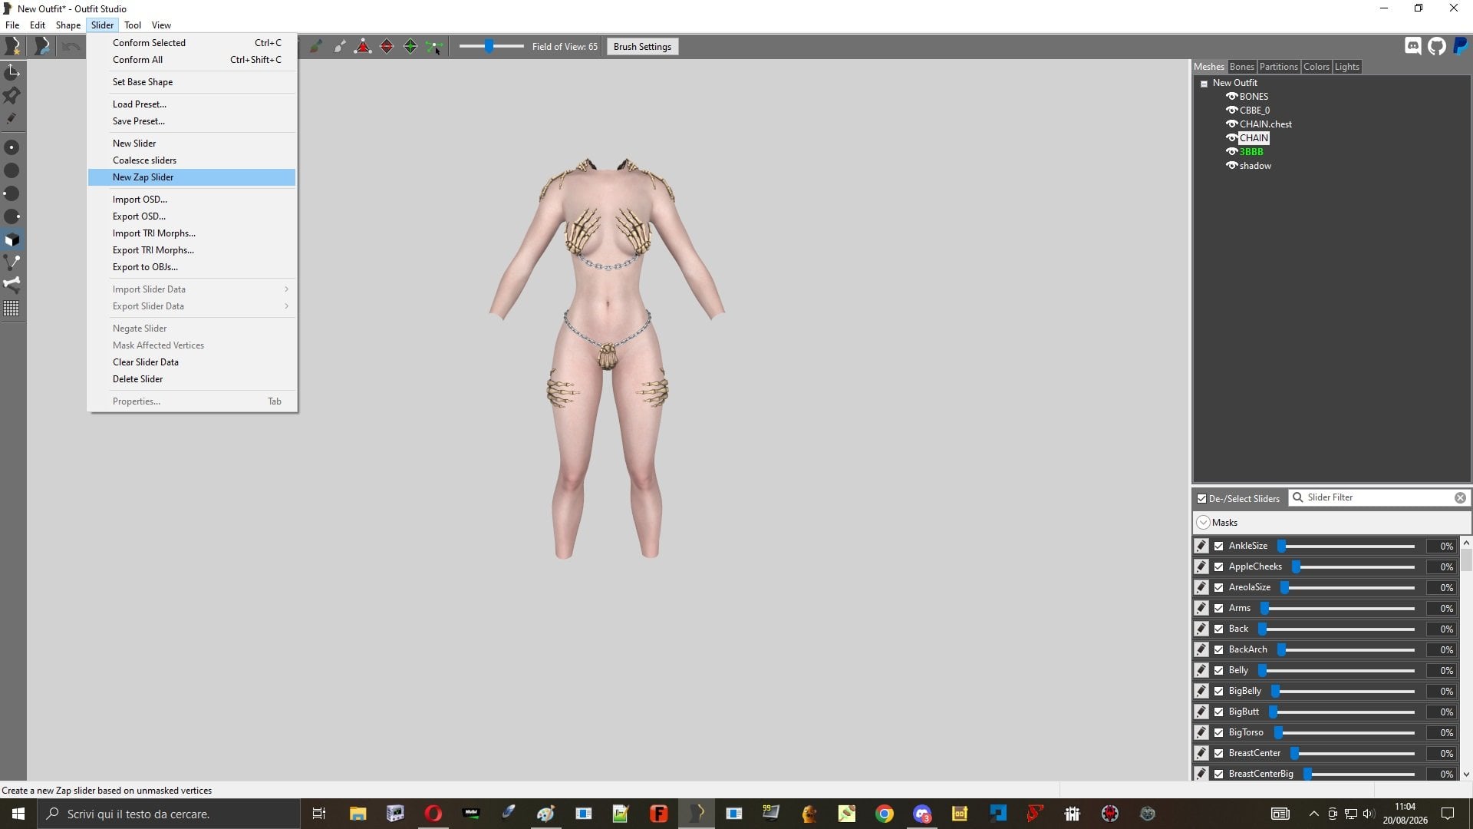The width and height of the screenshot is (1473, 829).
Task: Switch to the Partitions tab
Action: pyautogui.click(x=1278, y=67)
